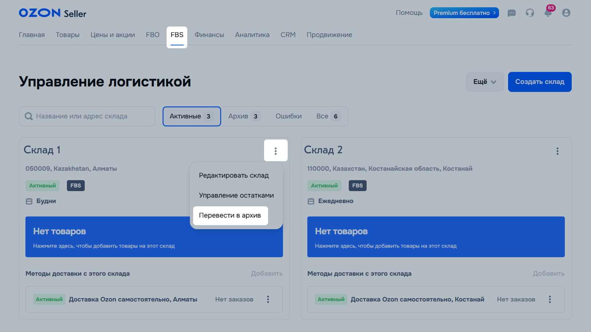Screen dimensions: 591x332
Task: Click Нет заказов in the Костанай row
Action: click(x=516, y=299)
